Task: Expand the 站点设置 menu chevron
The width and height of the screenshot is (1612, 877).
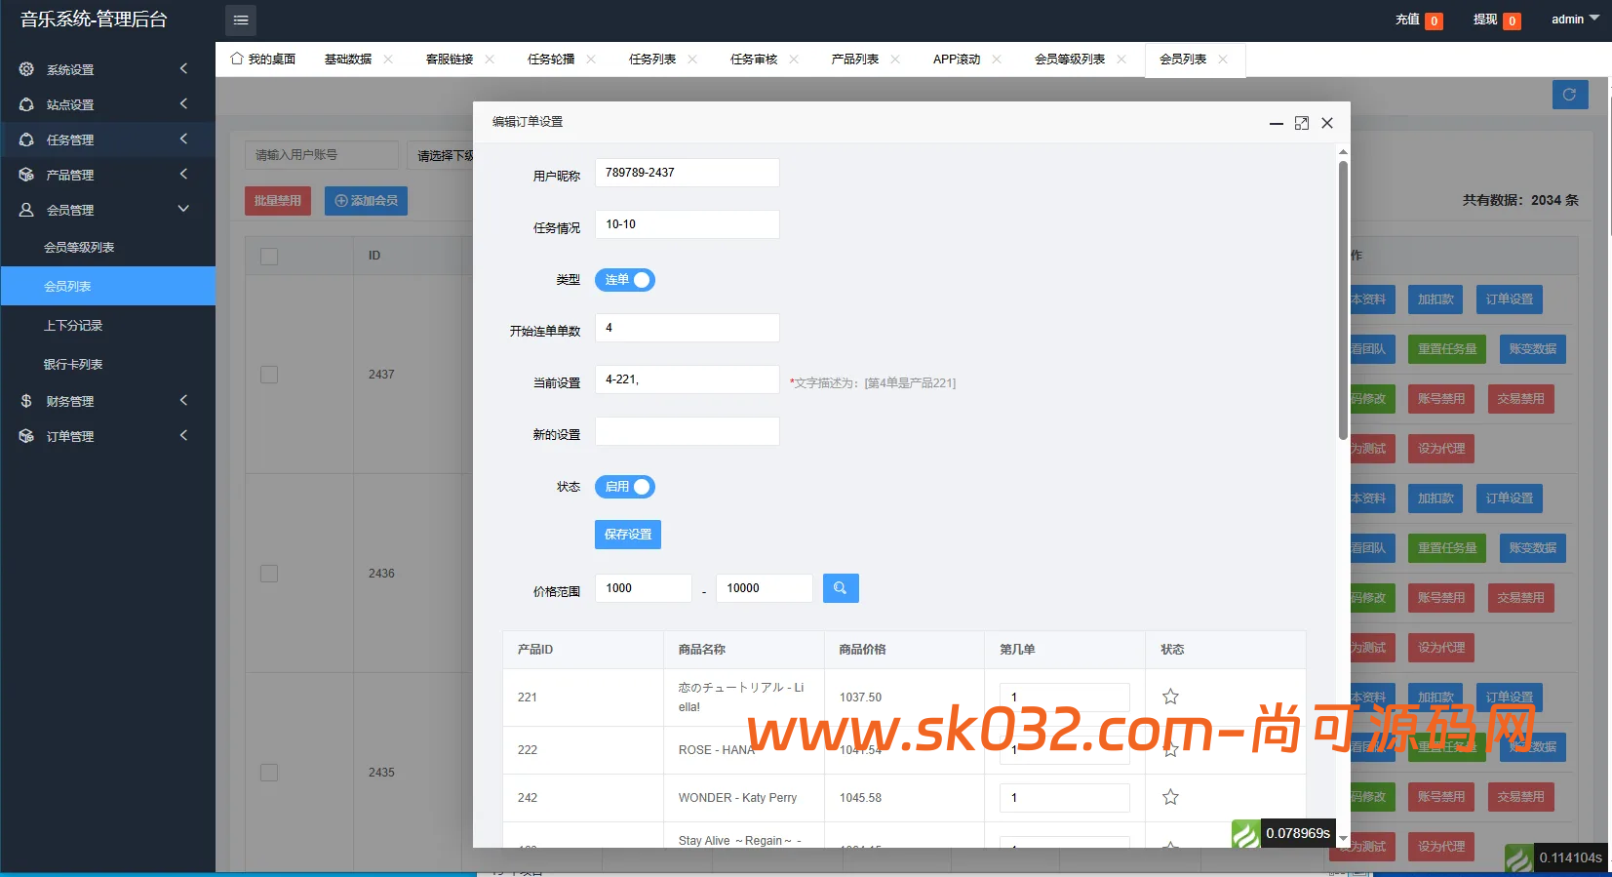Action: coord(183,103)
